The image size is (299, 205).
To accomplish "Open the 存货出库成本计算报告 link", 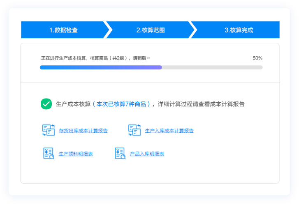I will tap(83, 131).
